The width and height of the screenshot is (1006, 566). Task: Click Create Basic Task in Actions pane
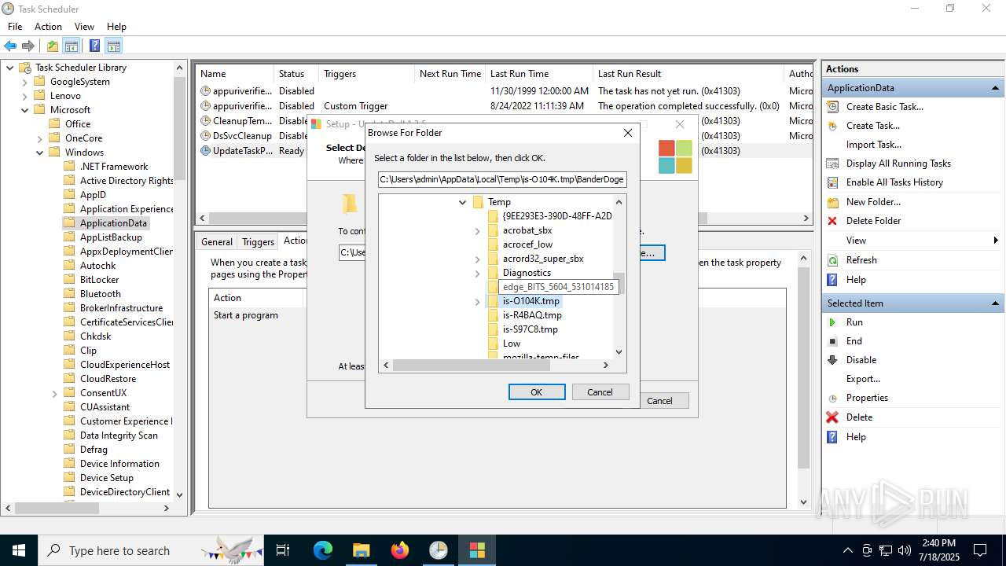(884, 107)
